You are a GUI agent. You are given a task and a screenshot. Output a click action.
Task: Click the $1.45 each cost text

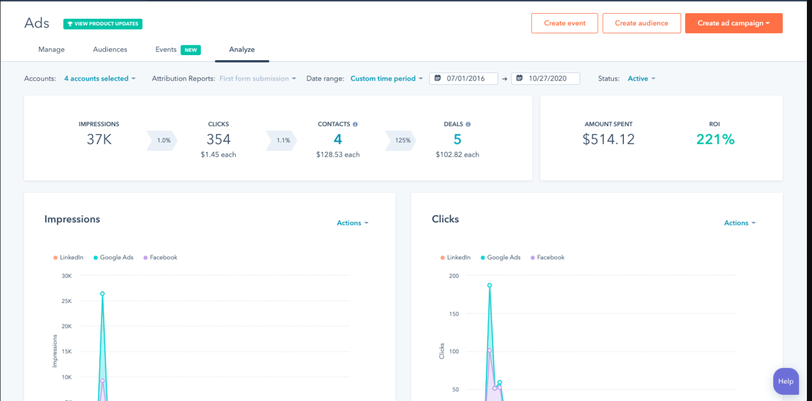pyautogui.click(x=219, y=155)
